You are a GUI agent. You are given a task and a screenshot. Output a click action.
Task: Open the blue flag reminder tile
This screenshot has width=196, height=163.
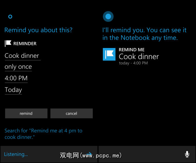pos(109,54)
